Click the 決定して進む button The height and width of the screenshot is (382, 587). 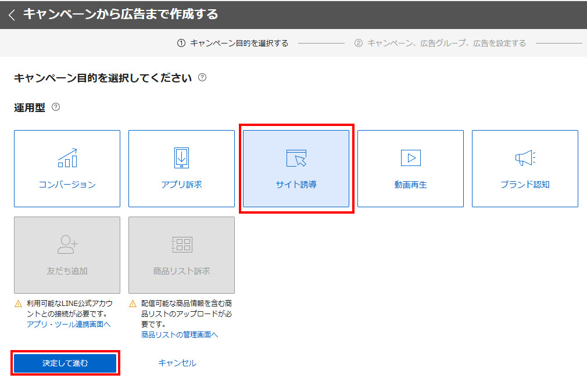[65, 363]
